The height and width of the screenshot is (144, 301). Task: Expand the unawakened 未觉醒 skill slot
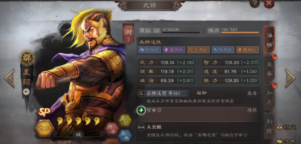coord(198,131)
